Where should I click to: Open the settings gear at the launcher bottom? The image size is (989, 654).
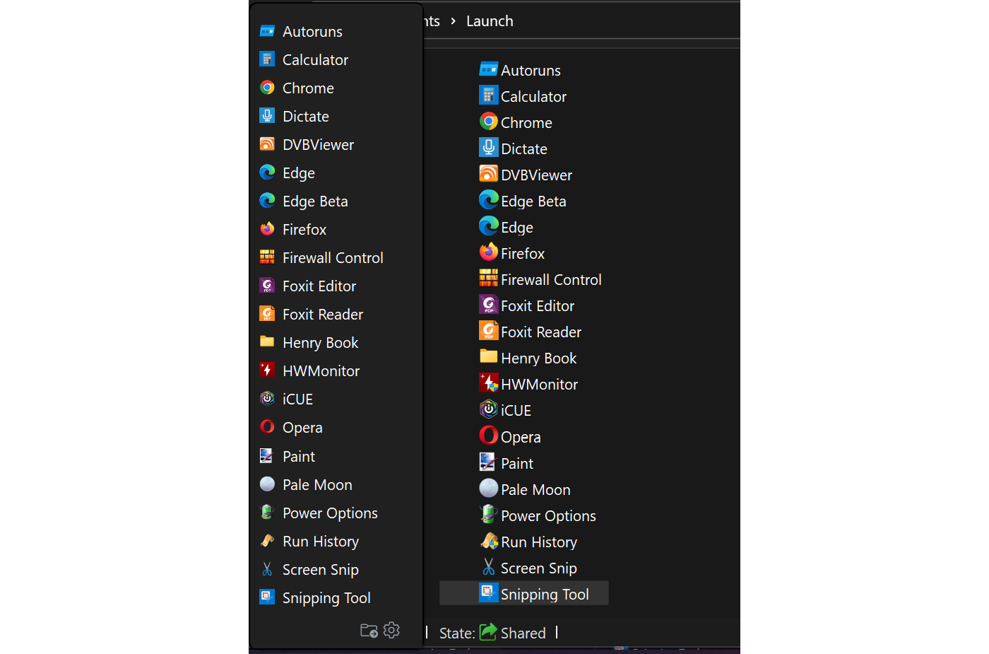pos(391,630)
